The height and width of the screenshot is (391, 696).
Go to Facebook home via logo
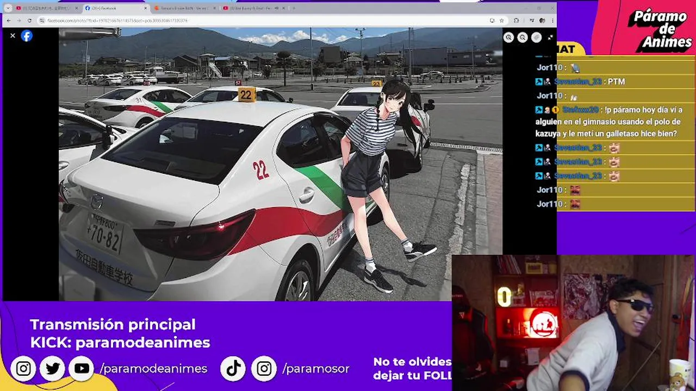click(x=27, y=36)
